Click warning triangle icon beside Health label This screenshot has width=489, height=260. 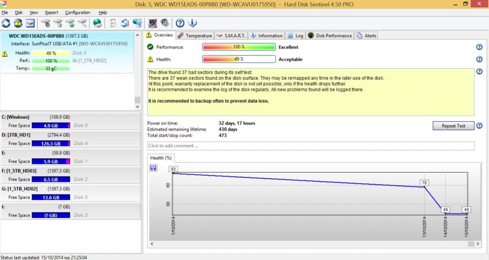click(150, 59)
